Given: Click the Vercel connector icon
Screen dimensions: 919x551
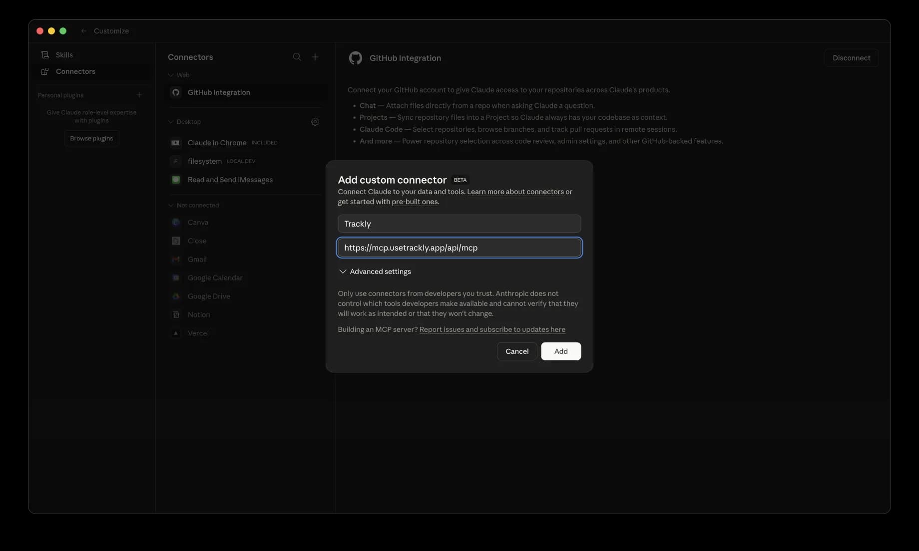Looking at the screenshot, I should pyautogui.click(x=175, y=333).
